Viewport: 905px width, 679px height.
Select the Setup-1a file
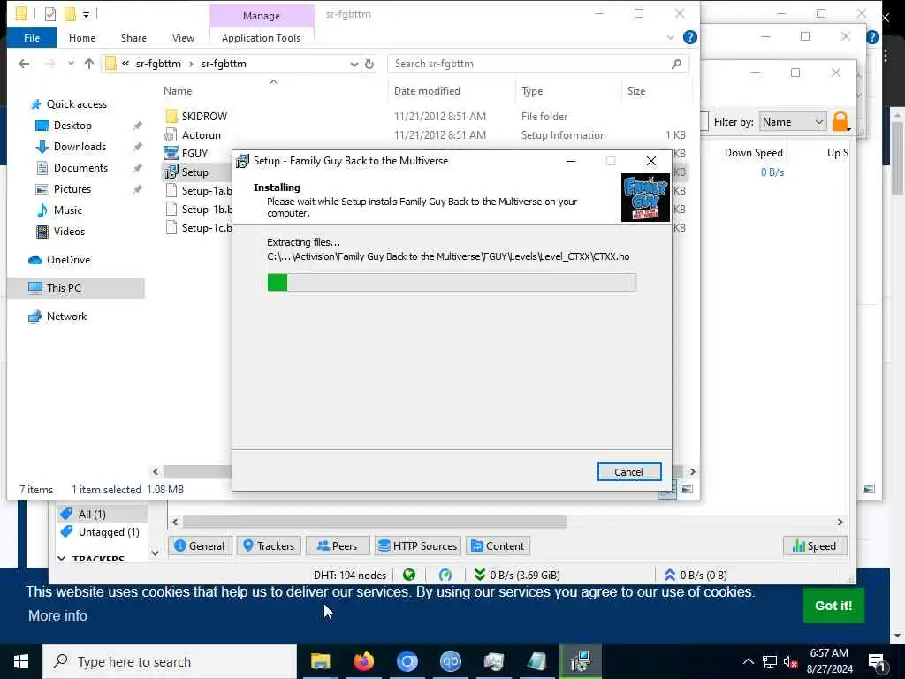click(x=207, y=191)
